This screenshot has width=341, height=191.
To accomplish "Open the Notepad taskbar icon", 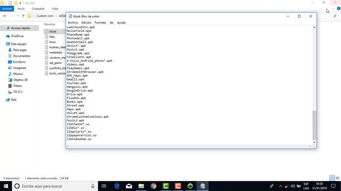I will pos(202,186).
